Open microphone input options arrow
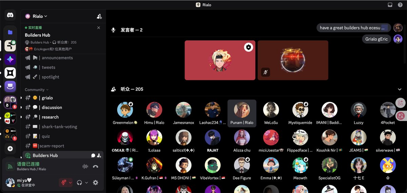407x193 pixels. pyautogui.click(x=70, y=182)
